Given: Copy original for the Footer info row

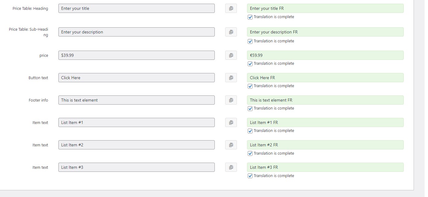Looking at the screenshot, I should point(231,100).
